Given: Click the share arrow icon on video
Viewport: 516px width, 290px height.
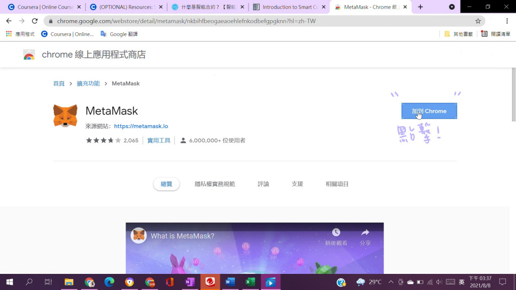Looking at the screenshot, I should (365, 233).
